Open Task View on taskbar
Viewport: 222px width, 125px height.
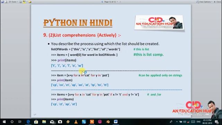(20, 122)
